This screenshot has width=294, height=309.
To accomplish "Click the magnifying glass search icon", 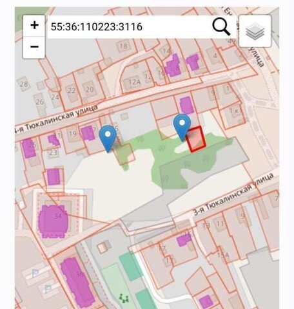I will [x=221, y=27].
